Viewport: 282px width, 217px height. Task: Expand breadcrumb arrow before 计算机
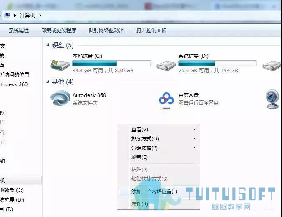(x=15, y=16)
